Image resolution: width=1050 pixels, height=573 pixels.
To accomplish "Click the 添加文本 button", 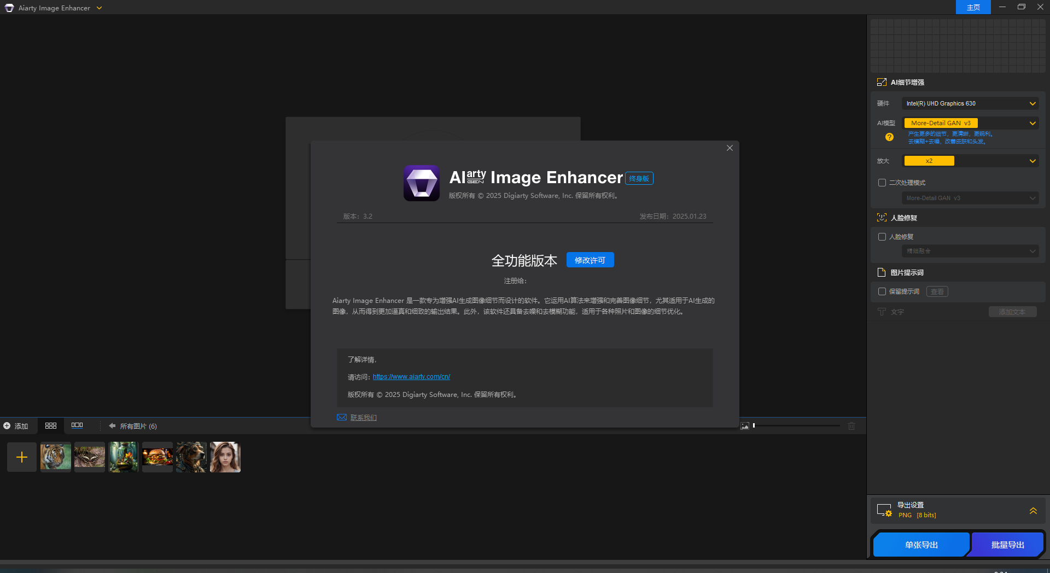I will click(1012, 312).
